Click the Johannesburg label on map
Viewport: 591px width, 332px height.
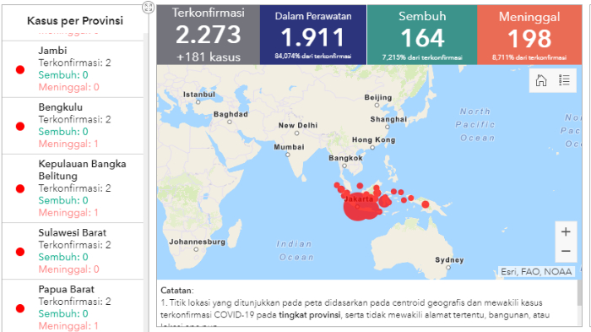[x=197, y=242]
